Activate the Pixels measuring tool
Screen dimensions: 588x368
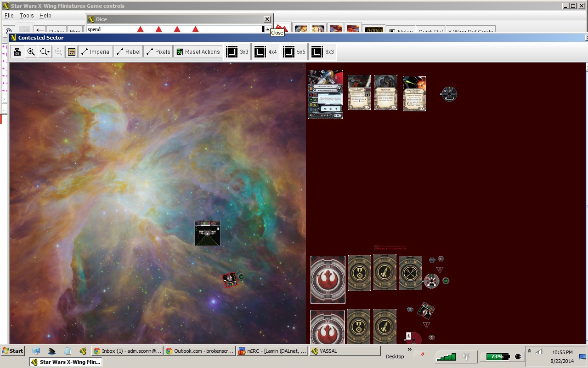click(158, 52)
